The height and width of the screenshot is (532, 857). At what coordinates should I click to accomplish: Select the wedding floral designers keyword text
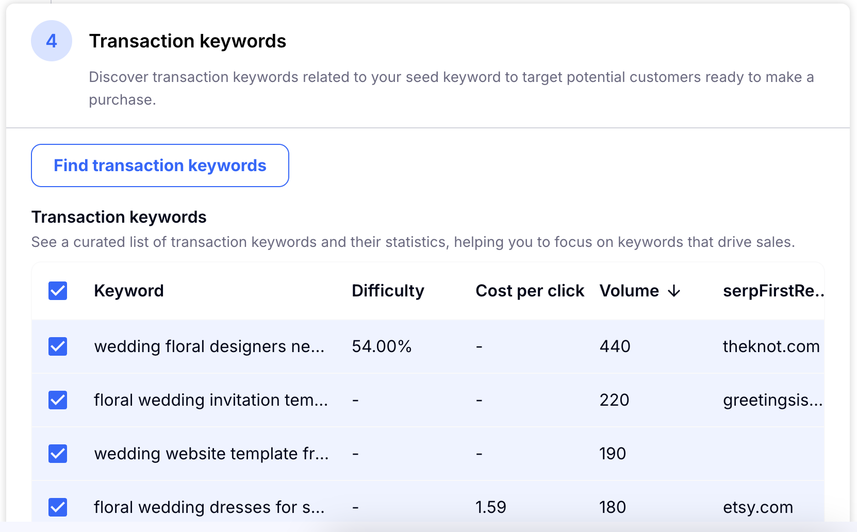209,346
